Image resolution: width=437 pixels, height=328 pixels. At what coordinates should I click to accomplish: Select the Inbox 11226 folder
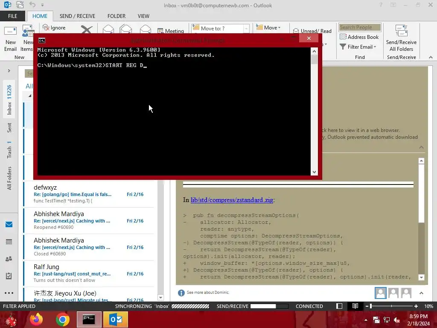[9, 100]
